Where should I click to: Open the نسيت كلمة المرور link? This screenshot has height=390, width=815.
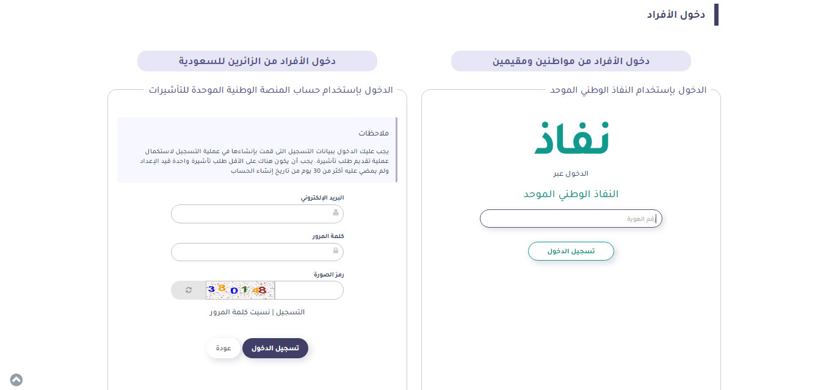(x=240, y=312)
